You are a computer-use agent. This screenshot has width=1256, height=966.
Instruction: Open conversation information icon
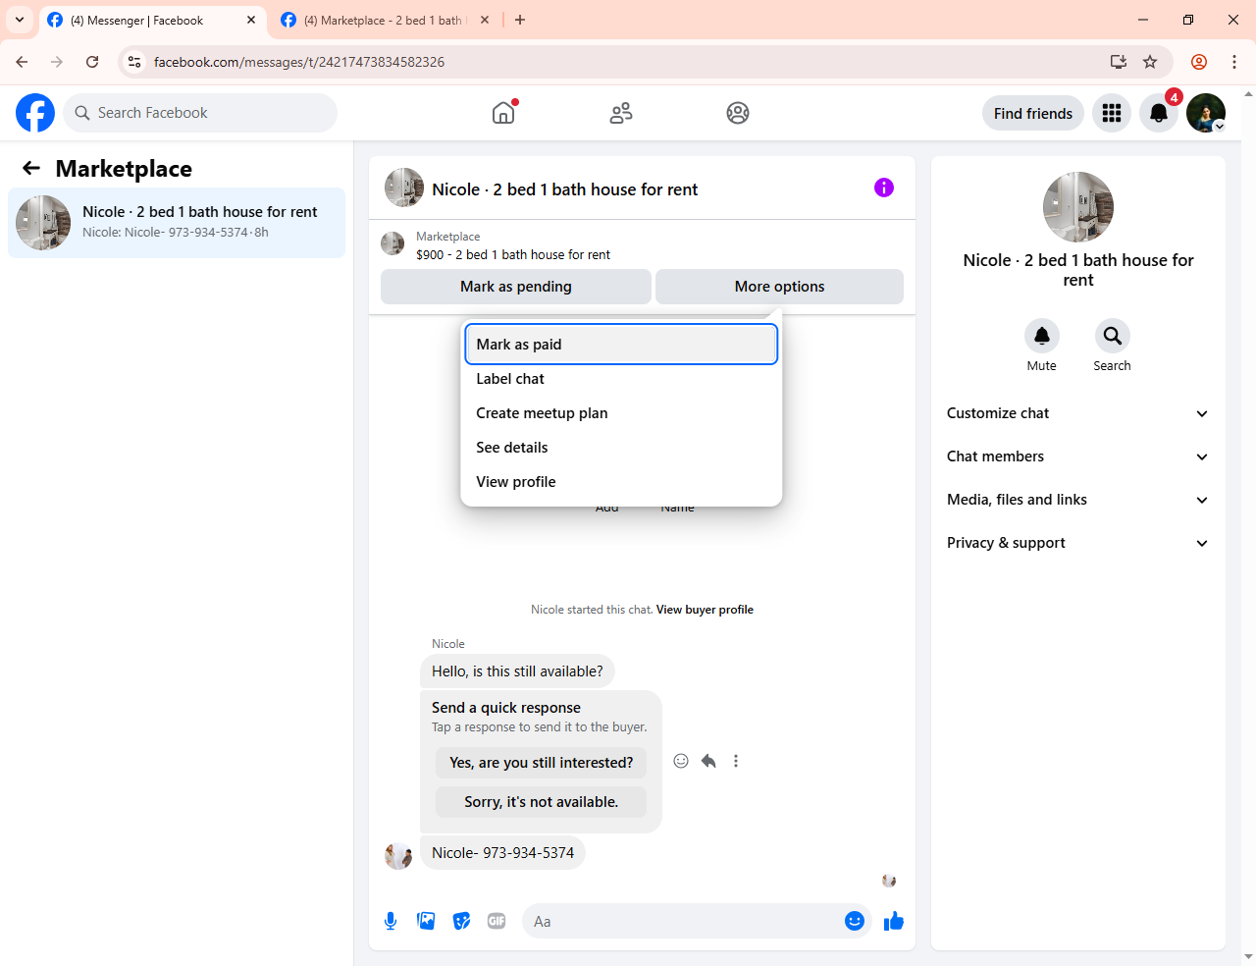(884, 188)
